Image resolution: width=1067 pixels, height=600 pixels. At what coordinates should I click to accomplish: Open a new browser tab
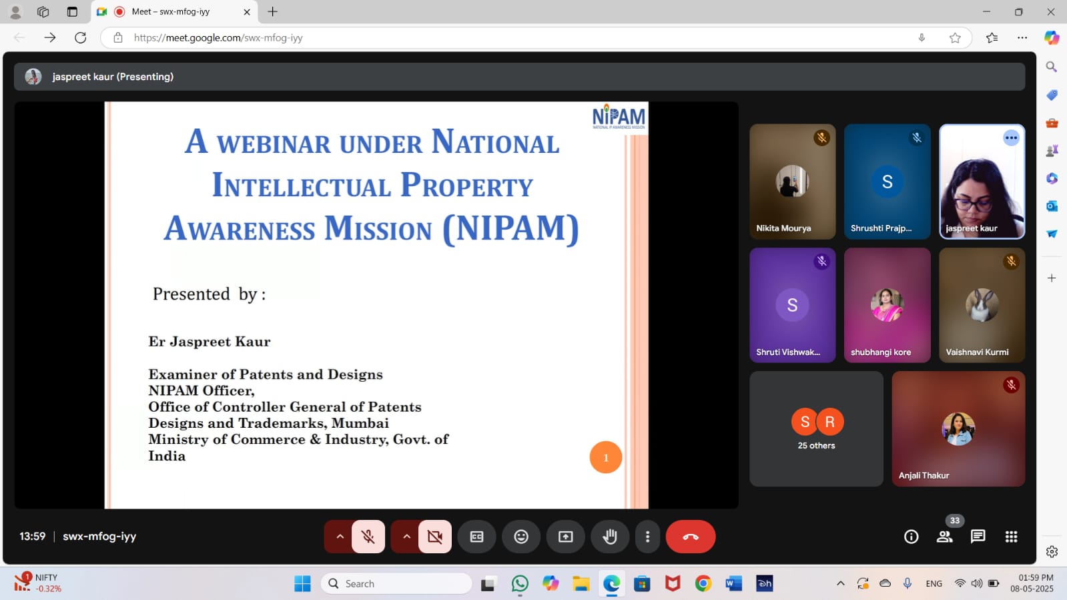click(272, 11)
